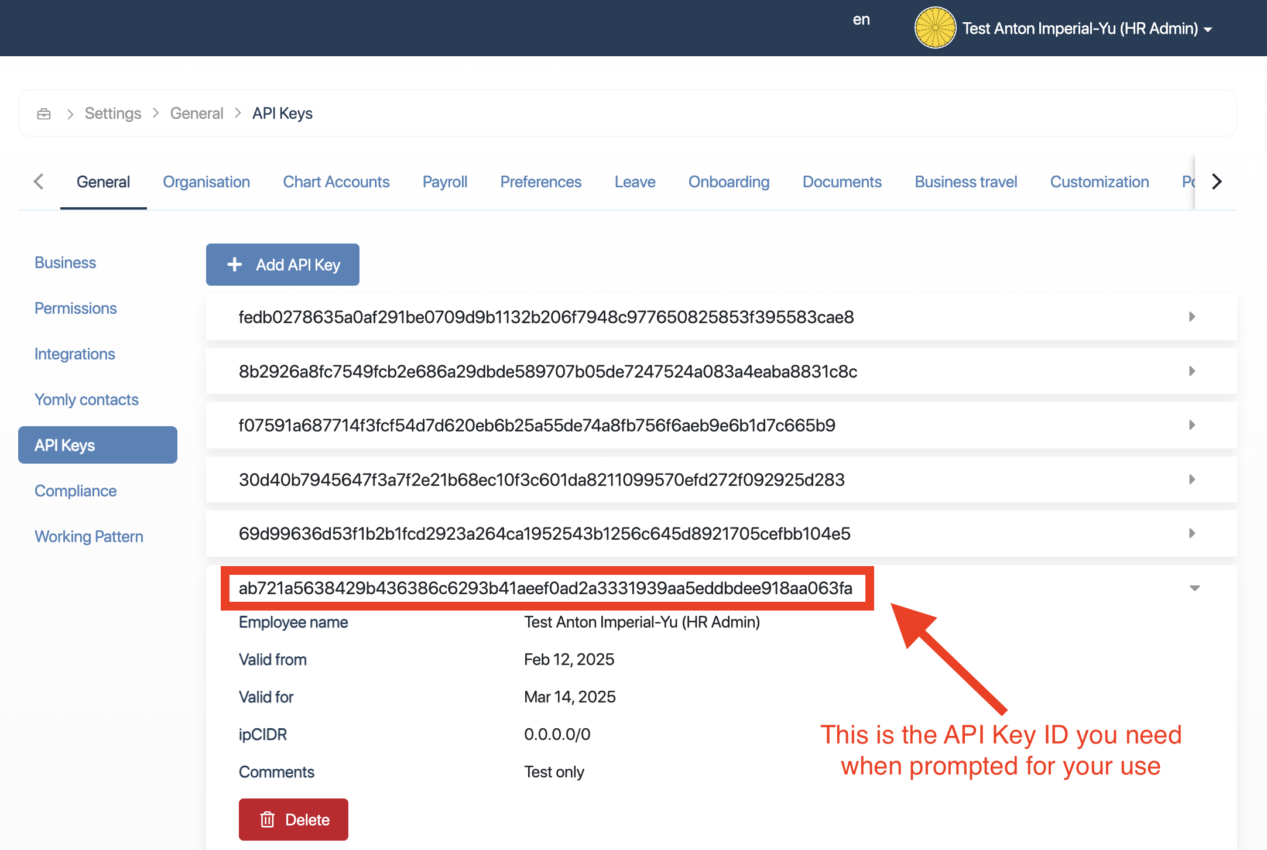Expand API key starting with fedb0278
The image size is (1267, 850).
(x=1191, y=317)
